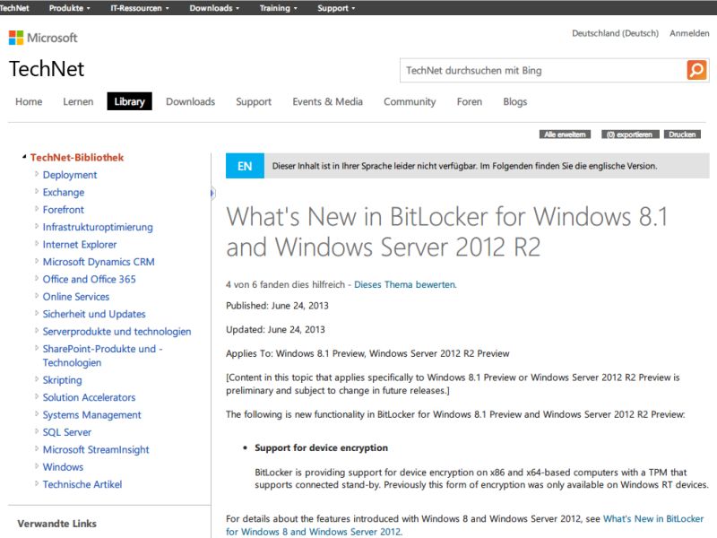Select the Library tab
Viewport: 717px width, 538px height.
(x=129, y=101)
